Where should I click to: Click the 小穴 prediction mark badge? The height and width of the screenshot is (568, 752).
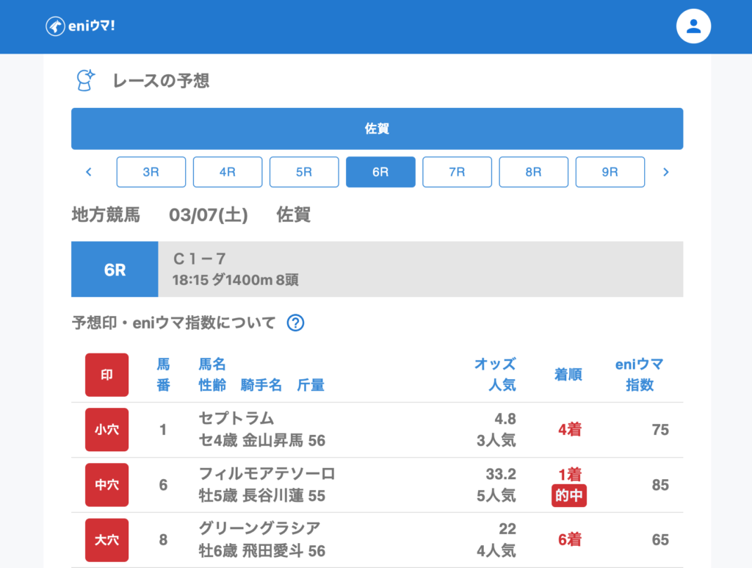tap(106, 430)
